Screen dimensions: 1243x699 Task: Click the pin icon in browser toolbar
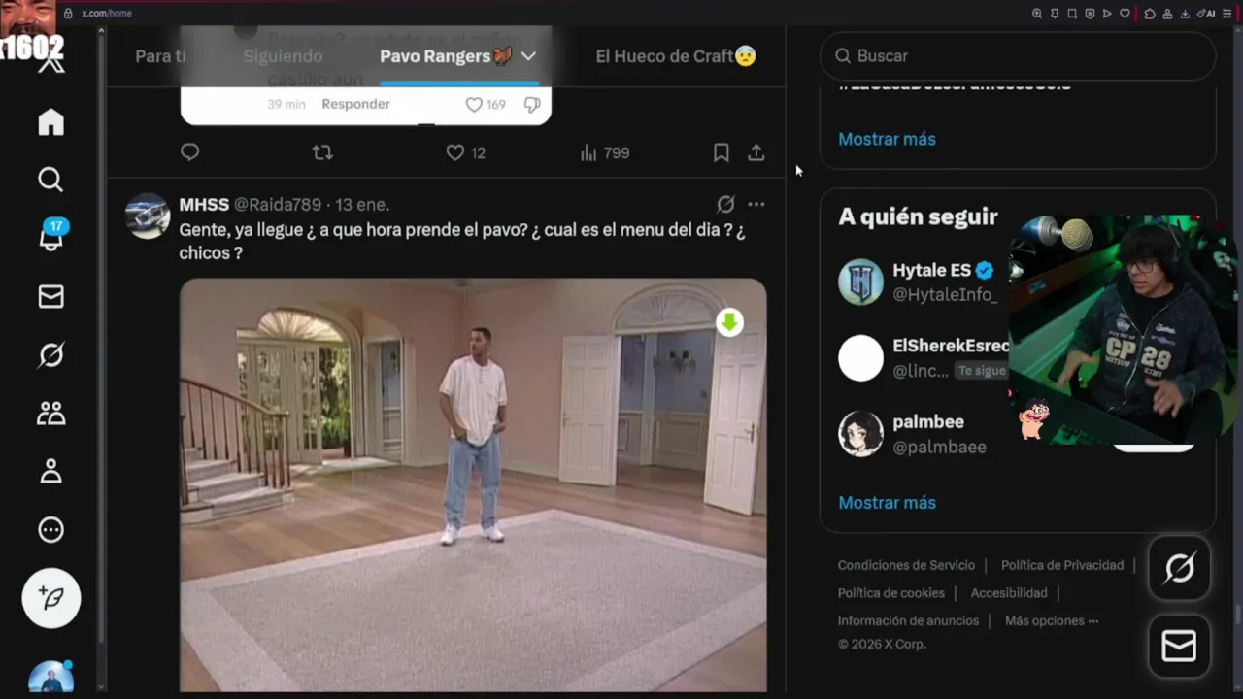pyautogui.click(x=1055, y=14)
